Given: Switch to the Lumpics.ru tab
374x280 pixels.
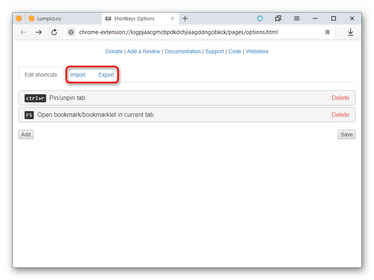Looking at the screenshot, I should click(63, 18).
